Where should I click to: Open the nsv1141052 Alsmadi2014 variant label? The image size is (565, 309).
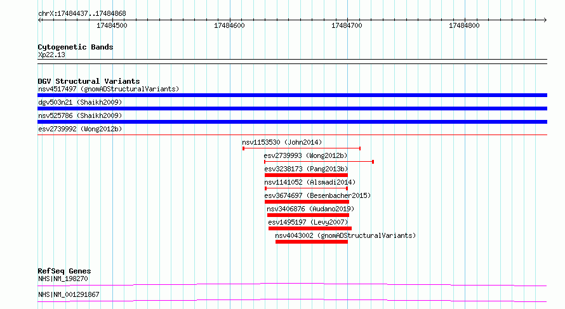[x=310, y=182]
